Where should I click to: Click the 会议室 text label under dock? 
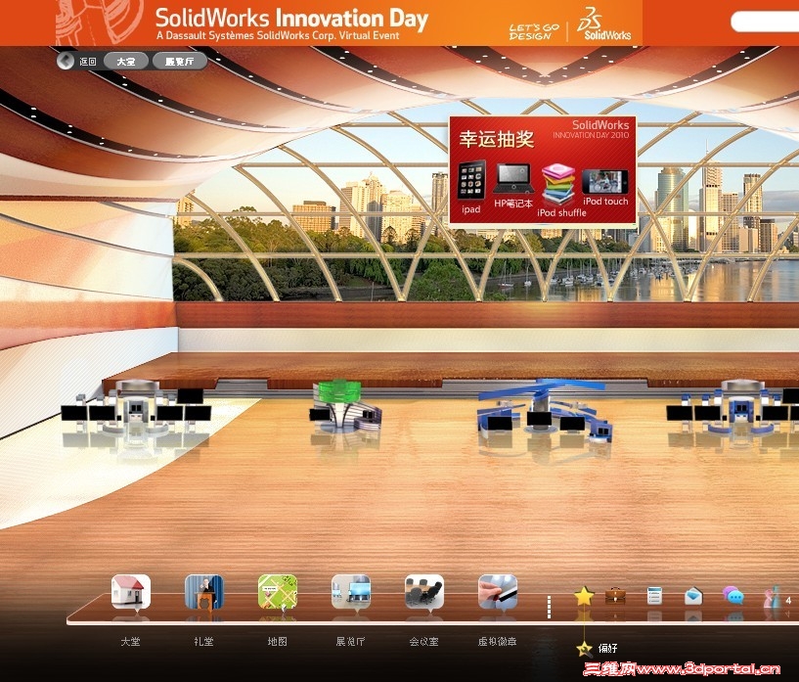(x=424, y=641)
